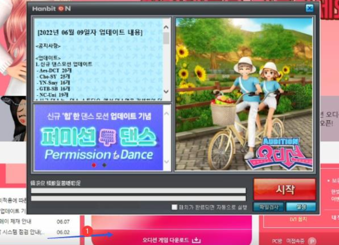Open the 06.07 notice on the webpage
339x245 pixels.
(34, 221)
